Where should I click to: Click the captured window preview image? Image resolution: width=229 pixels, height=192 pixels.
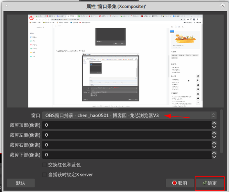click(115, 61)
